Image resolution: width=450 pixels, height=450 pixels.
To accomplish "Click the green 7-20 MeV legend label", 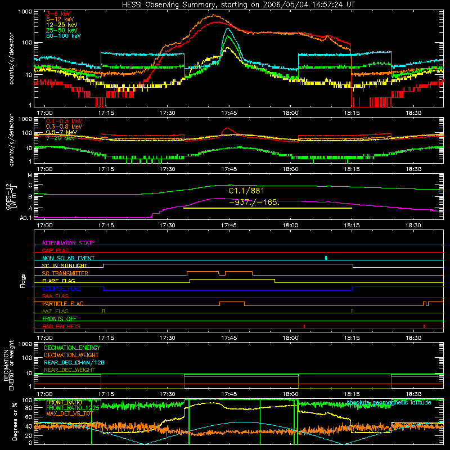I will click(x=61, y=138).
